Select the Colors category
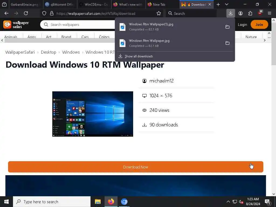The width and height of the screenshot is (276, 207). [x=104, y=37]
